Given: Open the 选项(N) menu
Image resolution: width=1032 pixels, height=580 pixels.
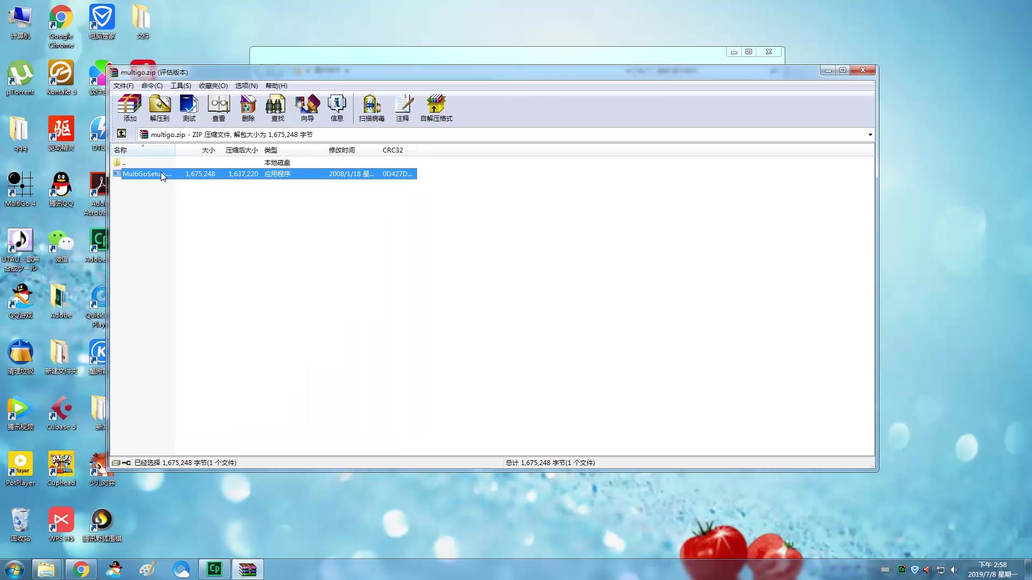Looking at the screenshot, I should [246, 86].
